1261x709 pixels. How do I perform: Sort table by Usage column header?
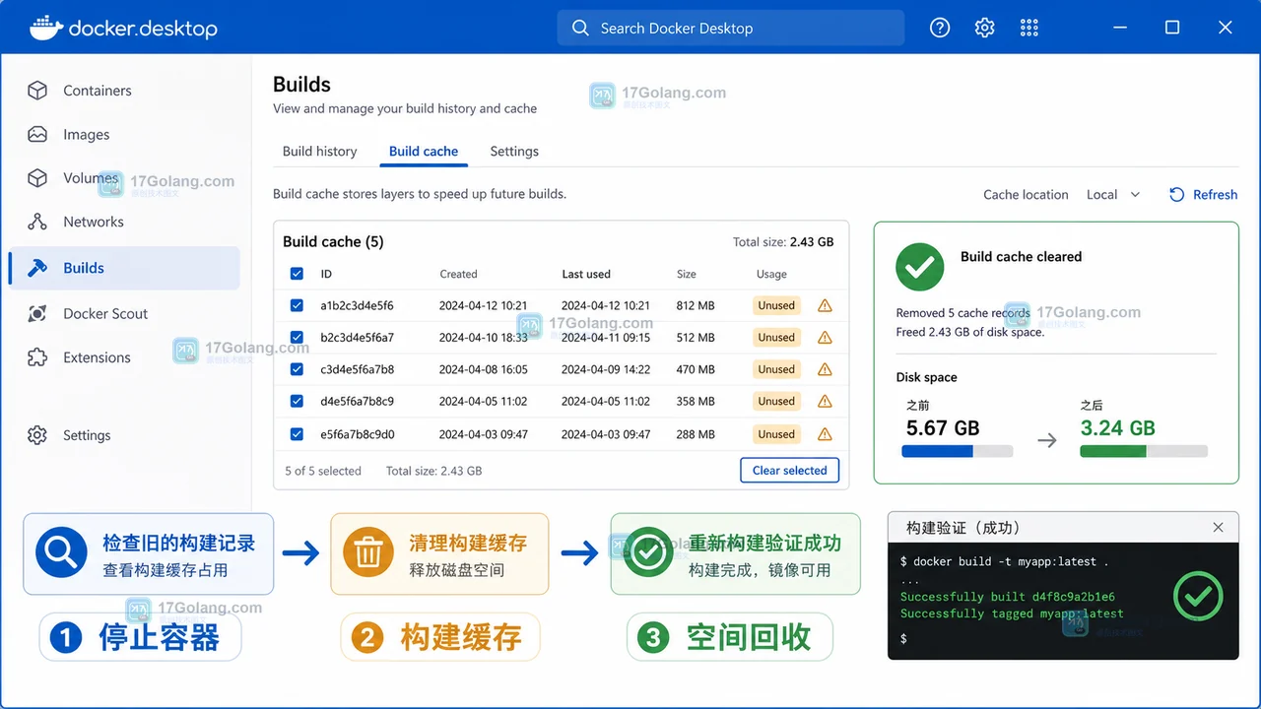pos(771,274)
